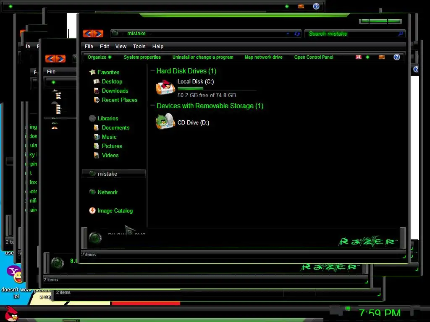Click 2 items in front window status bar
Image resolution: width=430 pixels, height=322 pixels.
point(88,254)
